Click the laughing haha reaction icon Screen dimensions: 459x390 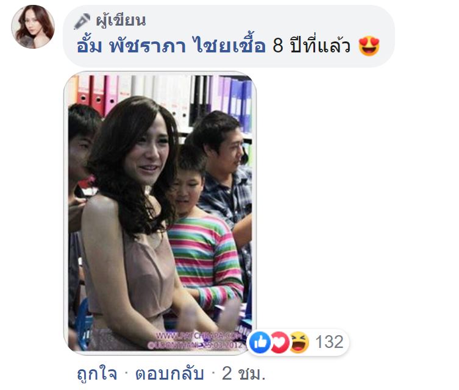coord(299,342)
